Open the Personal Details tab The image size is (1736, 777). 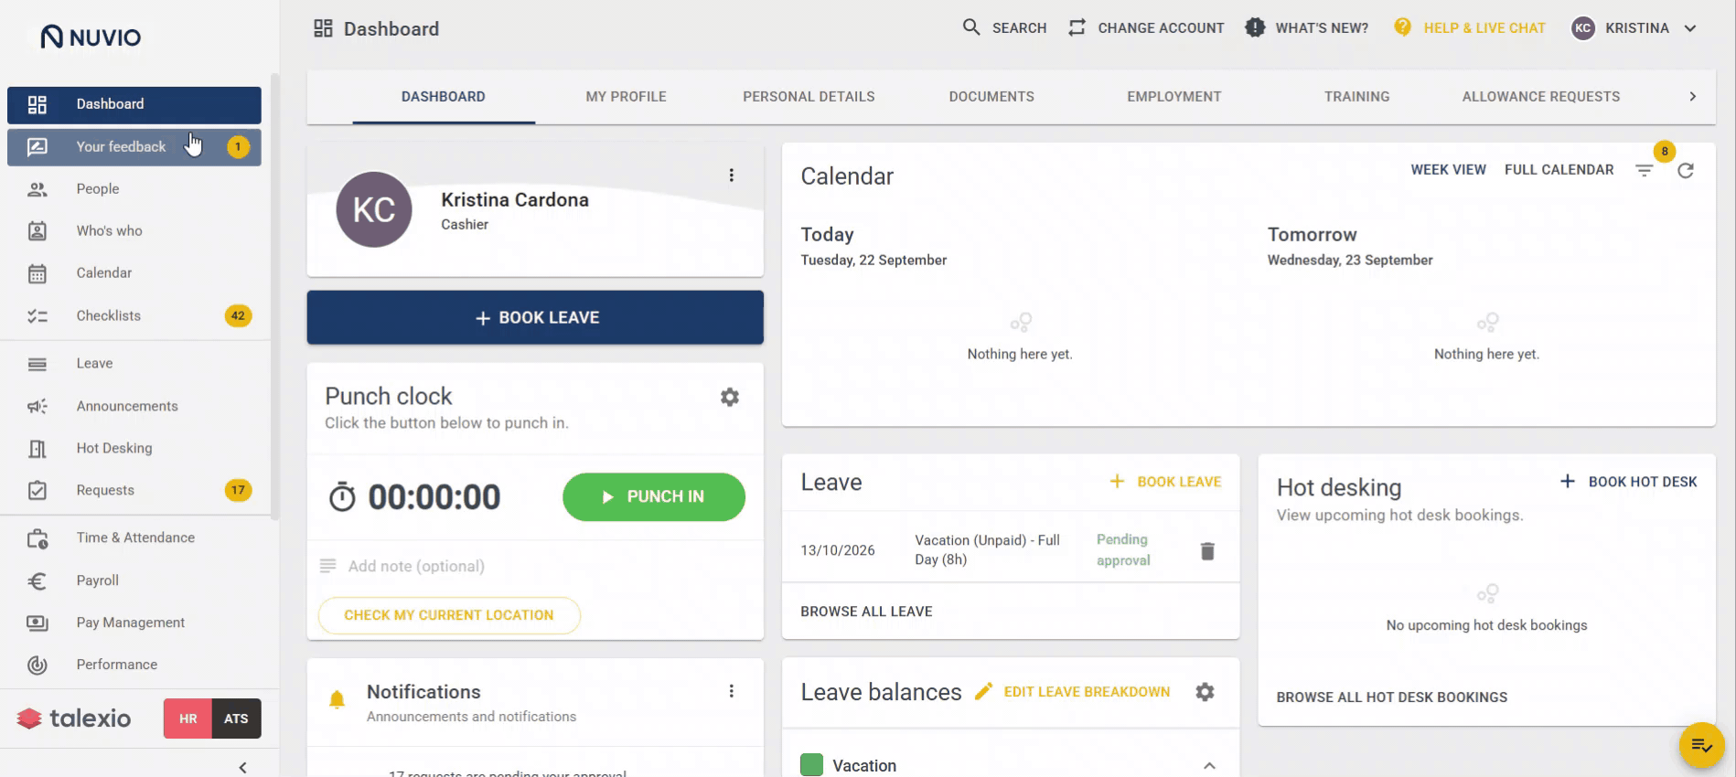pos(809,97)
